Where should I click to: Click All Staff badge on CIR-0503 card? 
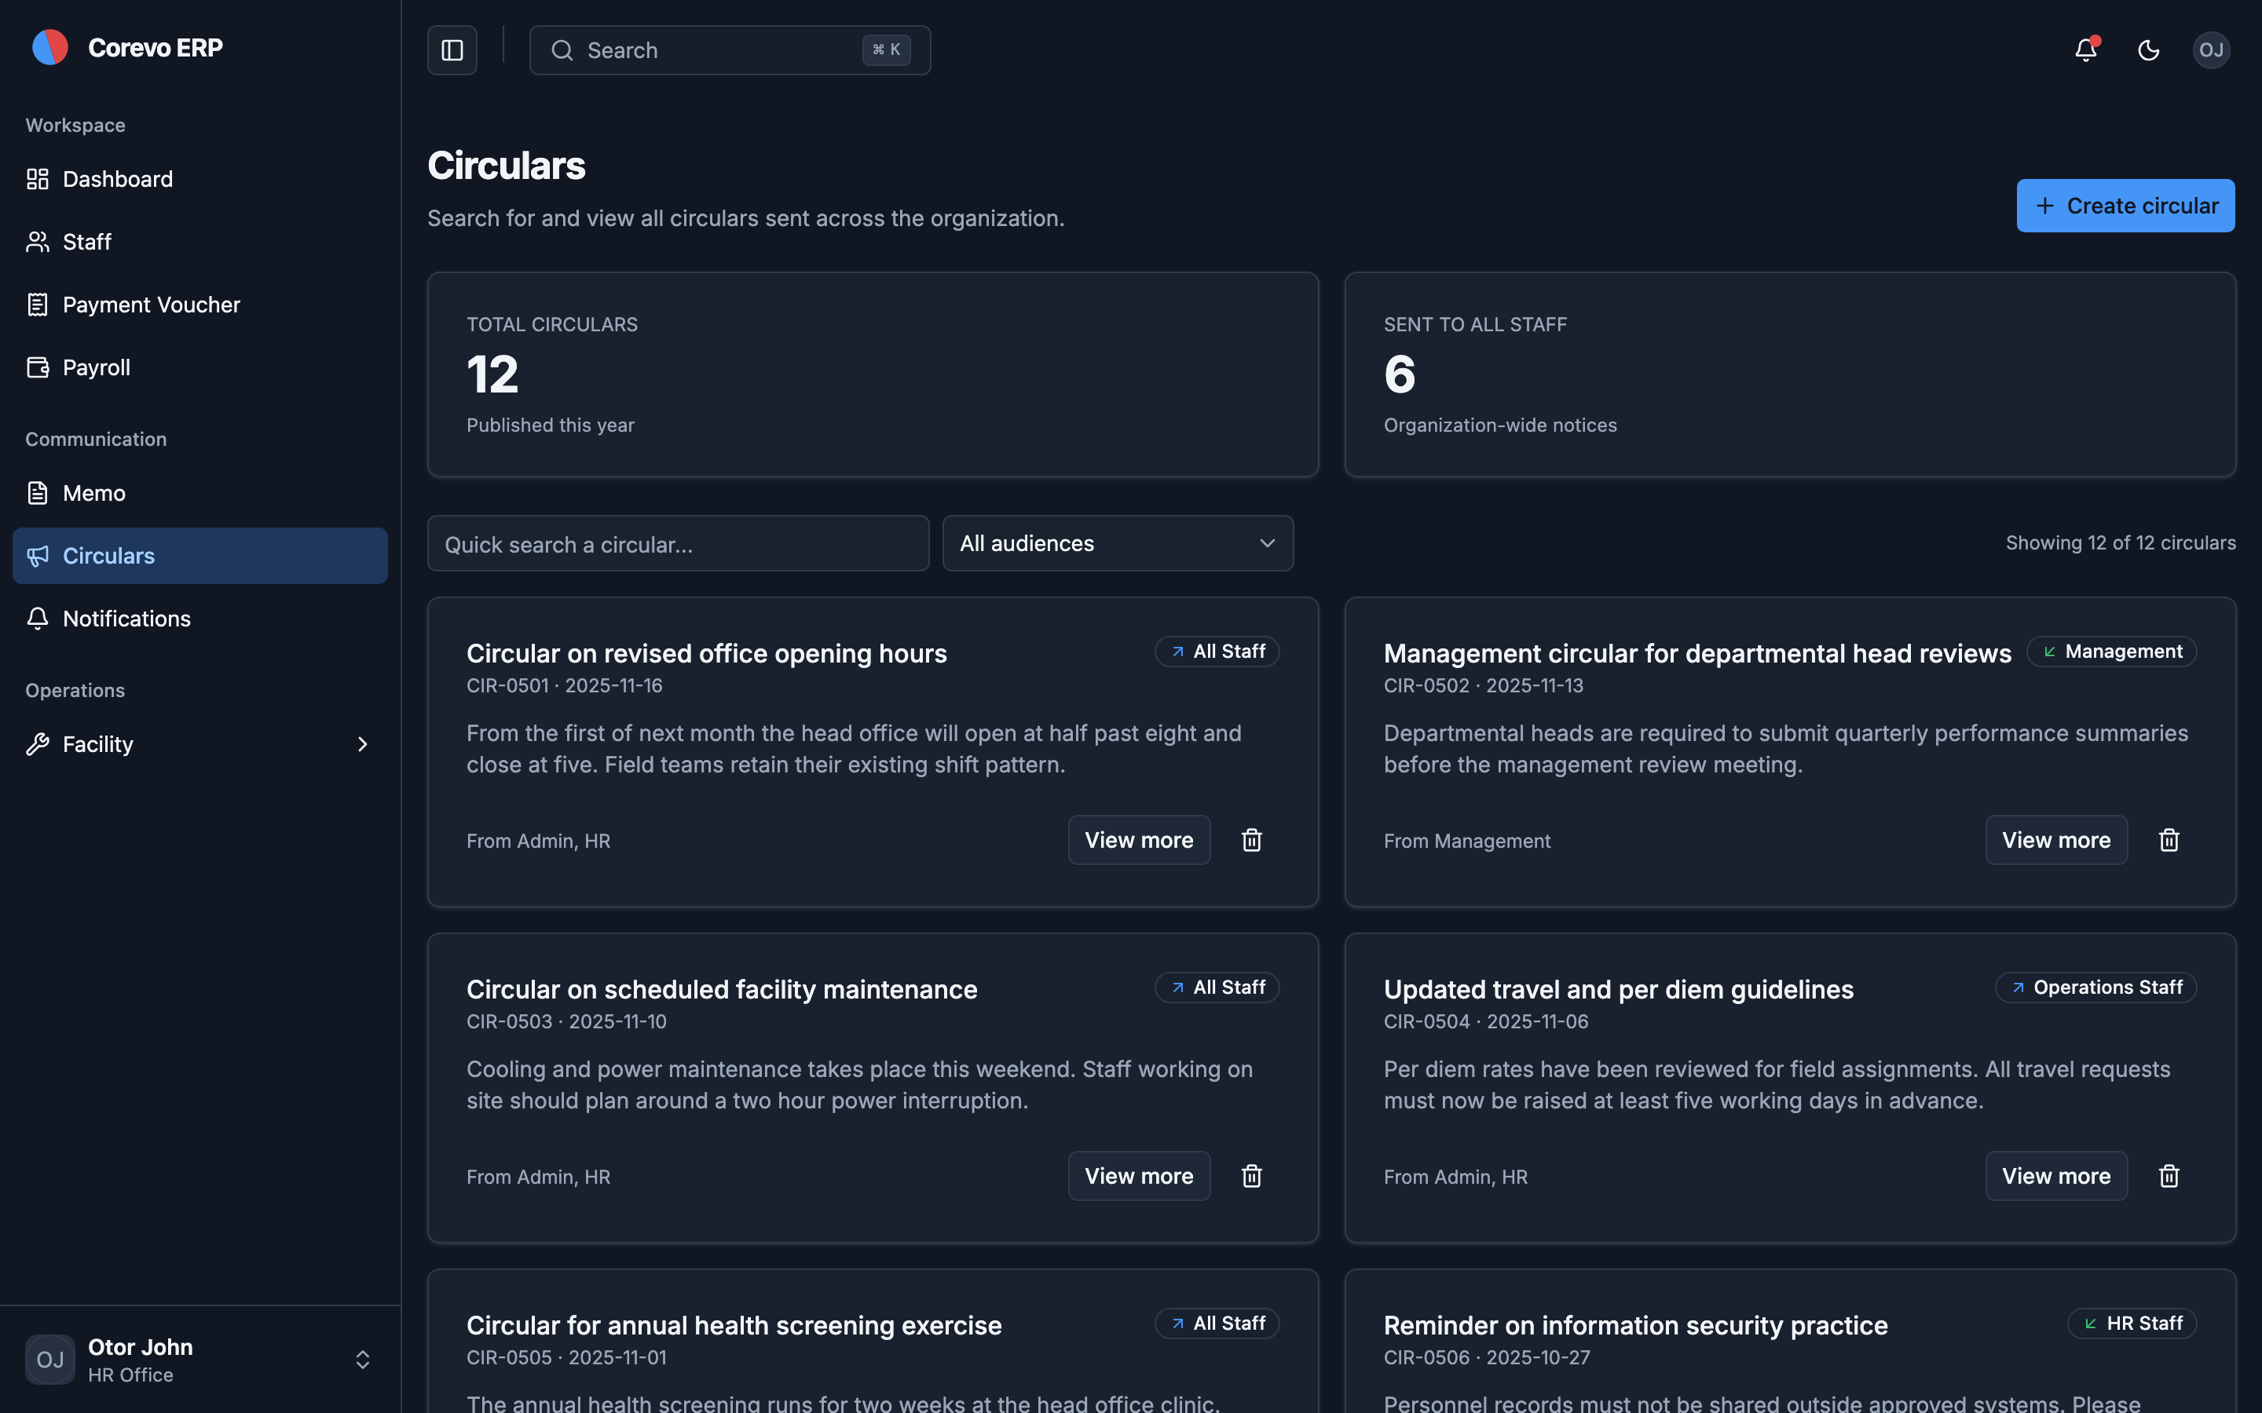click(x=1217, y=987)
